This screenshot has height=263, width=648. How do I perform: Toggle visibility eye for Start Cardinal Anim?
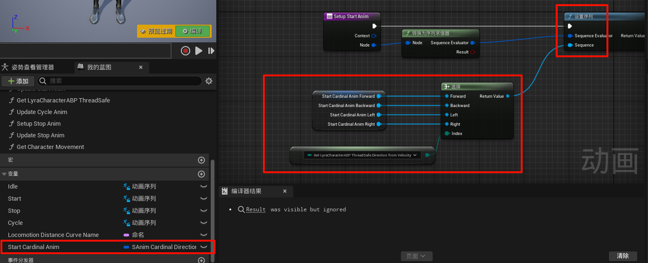(204, 247)
